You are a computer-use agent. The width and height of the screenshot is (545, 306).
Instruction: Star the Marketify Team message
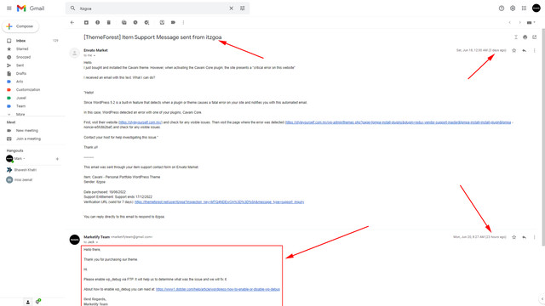click(x=514, y=237)
